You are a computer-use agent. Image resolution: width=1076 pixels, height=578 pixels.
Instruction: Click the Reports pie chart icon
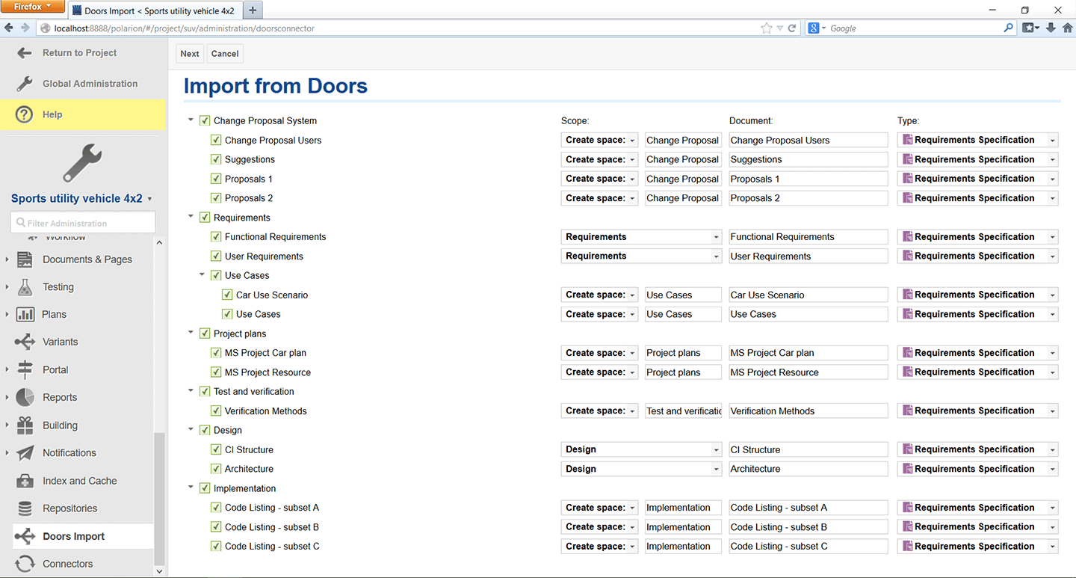[25, 397]
